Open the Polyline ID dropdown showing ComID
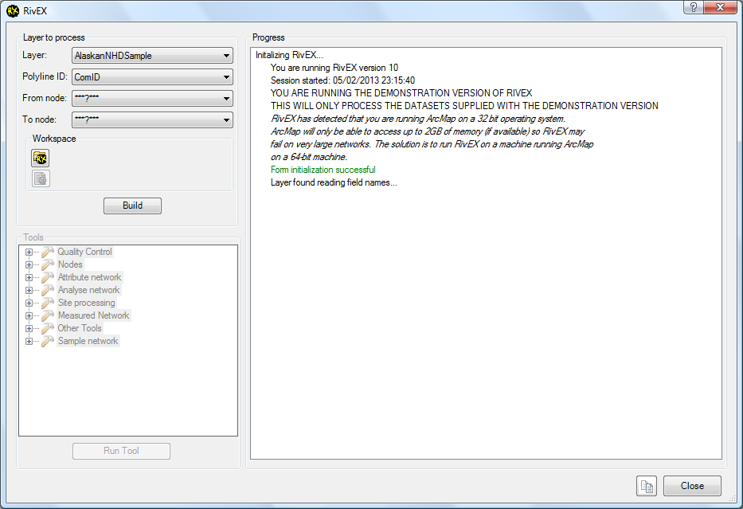 152,76
